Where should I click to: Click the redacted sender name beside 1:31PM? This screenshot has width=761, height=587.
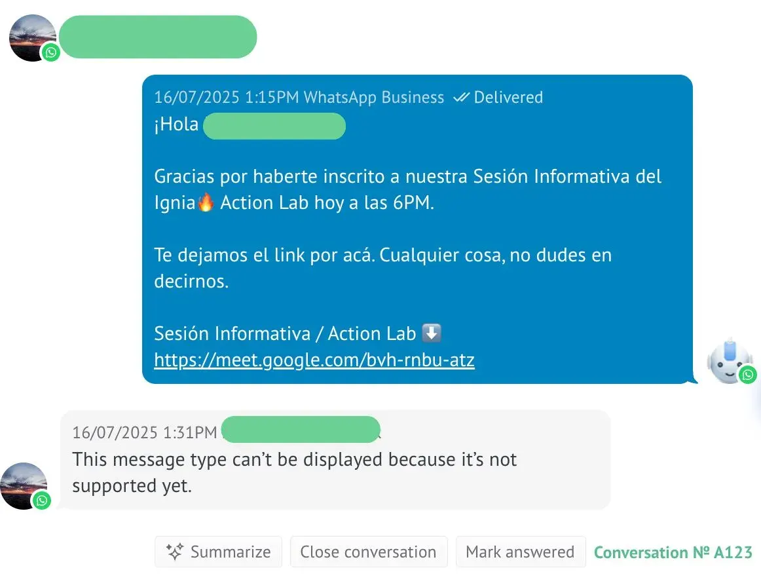click(301, 430)
